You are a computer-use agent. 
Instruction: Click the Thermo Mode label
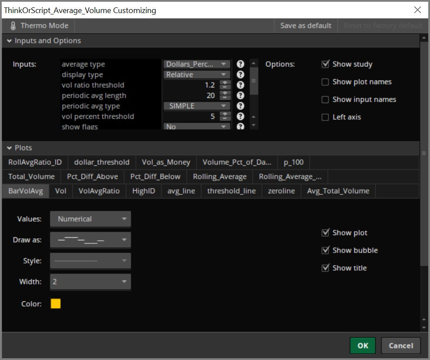pos(44,26)
